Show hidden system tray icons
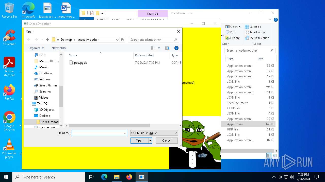The height and width of the screenshot is (182, 325). (x=274, y=177)
